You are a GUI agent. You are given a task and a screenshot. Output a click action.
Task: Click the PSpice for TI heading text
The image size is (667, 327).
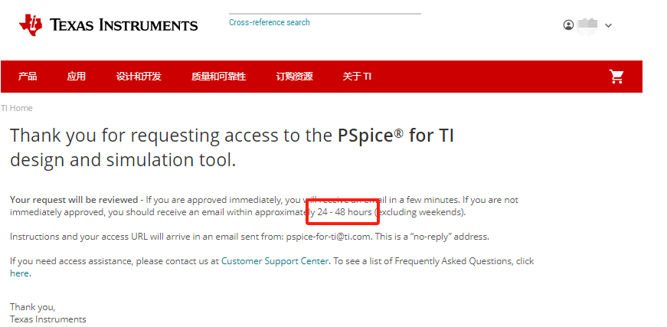pyautogui.click(x=396, y=136)
